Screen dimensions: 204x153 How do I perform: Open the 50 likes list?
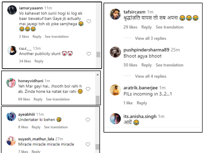[130, 65]
